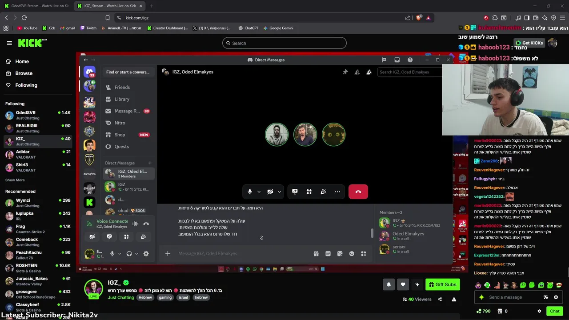Expand microphone options arrow in Discord call
The image size is (569, 320).
259,192
